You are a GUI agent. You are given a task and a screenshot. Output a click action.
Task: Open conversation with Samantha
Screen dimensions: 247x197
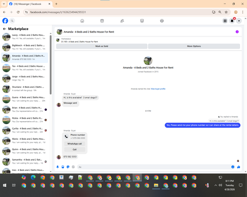[x=25, y=162]
